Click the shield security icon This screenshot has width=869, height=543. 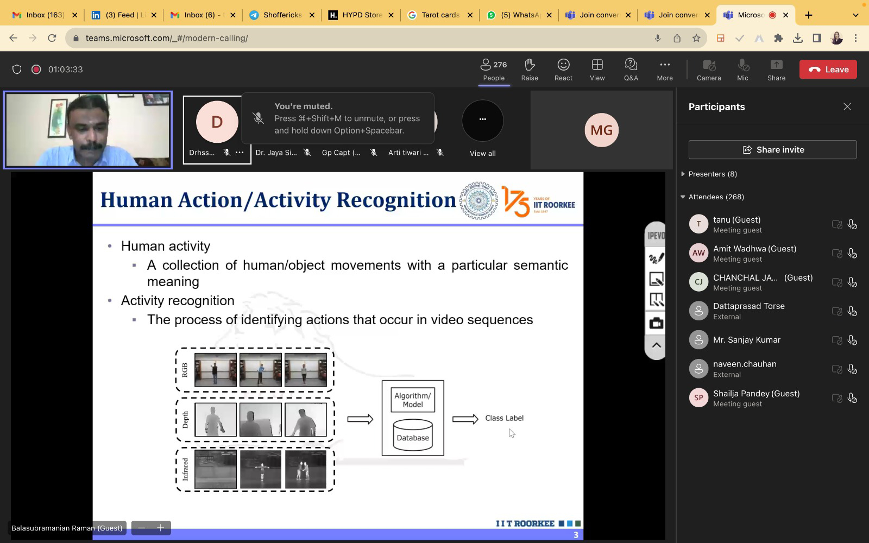17,70
